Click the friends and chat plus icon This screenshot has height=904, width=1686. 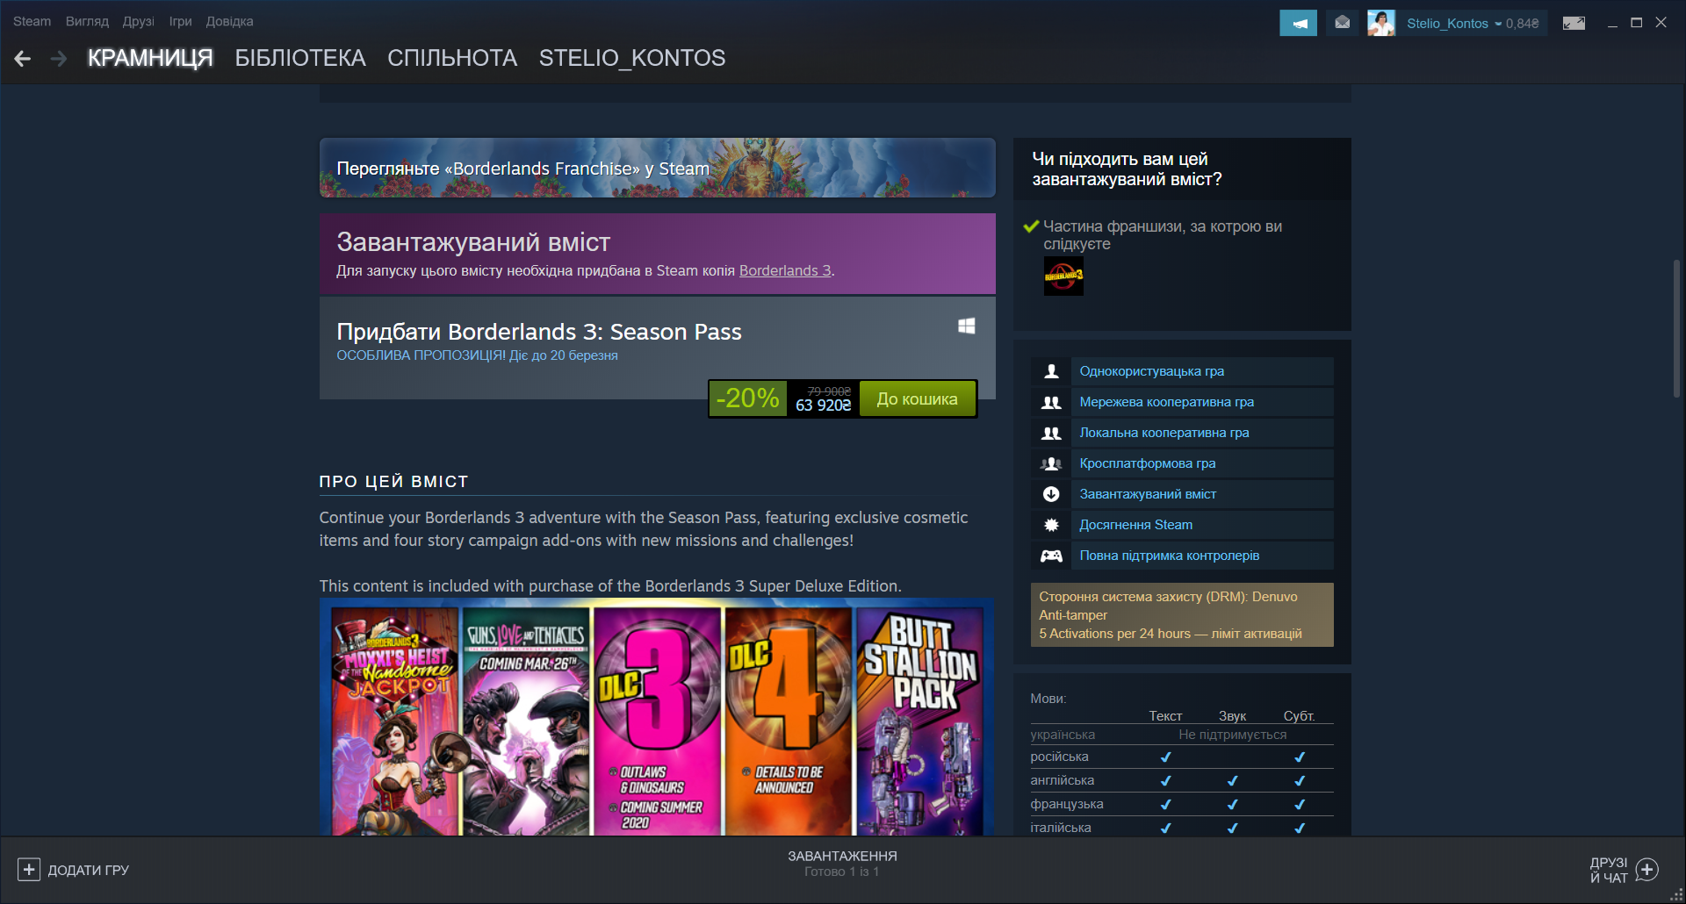click(x=1647, y=870)
